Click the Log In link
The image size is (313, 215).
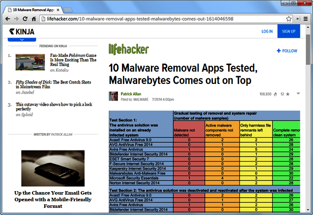(x=267, y=32)
